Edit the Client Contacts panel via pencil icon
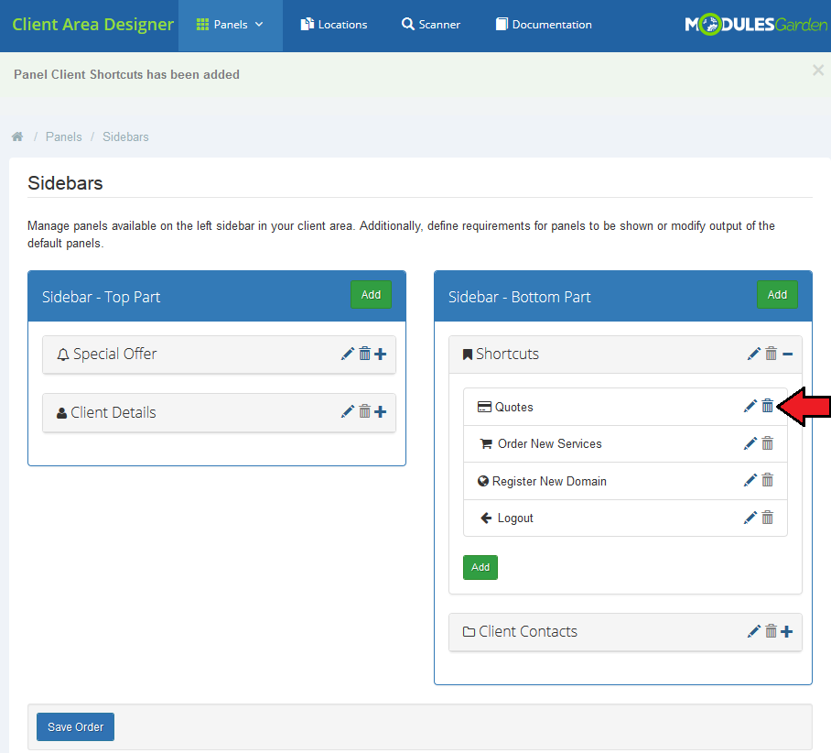 753,631
